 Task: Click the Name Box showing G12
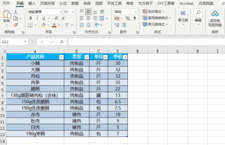tap(14, 42)
